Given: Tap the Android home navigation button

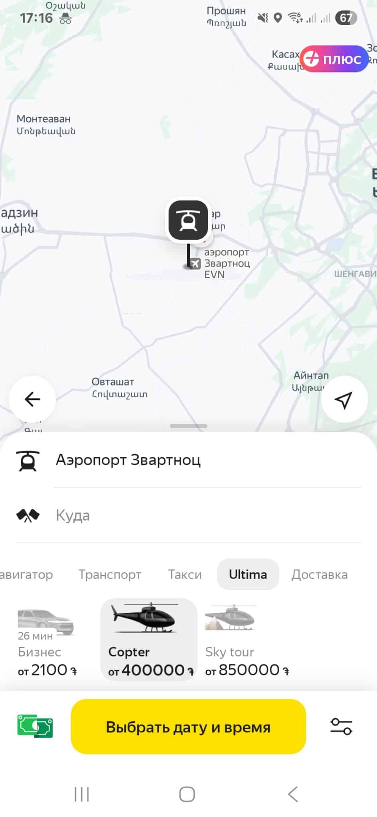Looking at the screenshot, I should (x=187, y=794).
